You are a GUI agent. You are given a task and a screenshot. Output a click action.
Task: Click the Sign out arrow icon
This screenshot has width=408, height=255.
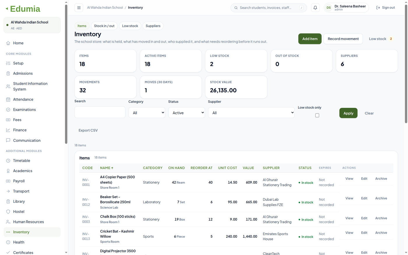[x=378, y=8]
